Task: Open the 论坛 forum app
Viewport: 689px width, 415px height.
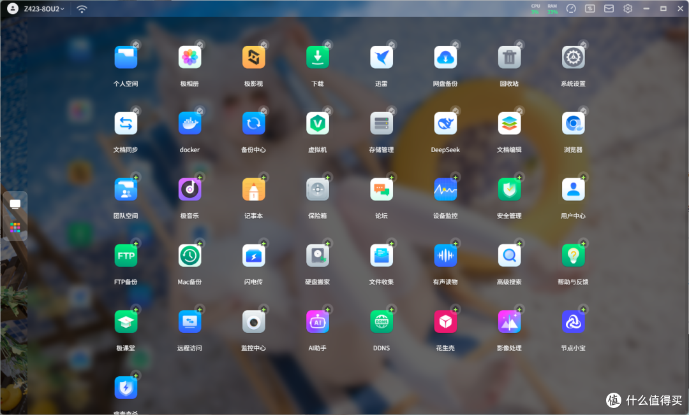Action: [382, 190]
